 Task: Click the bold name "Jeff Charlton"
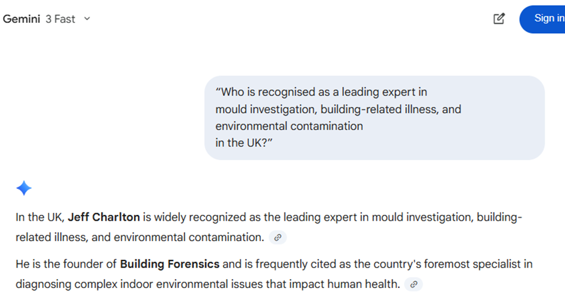click(x=103, y=217)
